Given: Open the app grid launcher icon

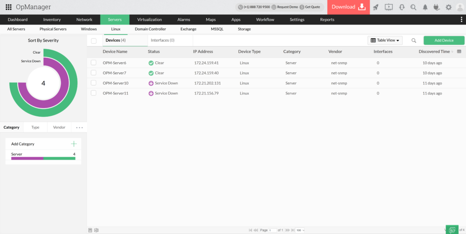Looking at the screenshot, I should [x=8, y=7].
